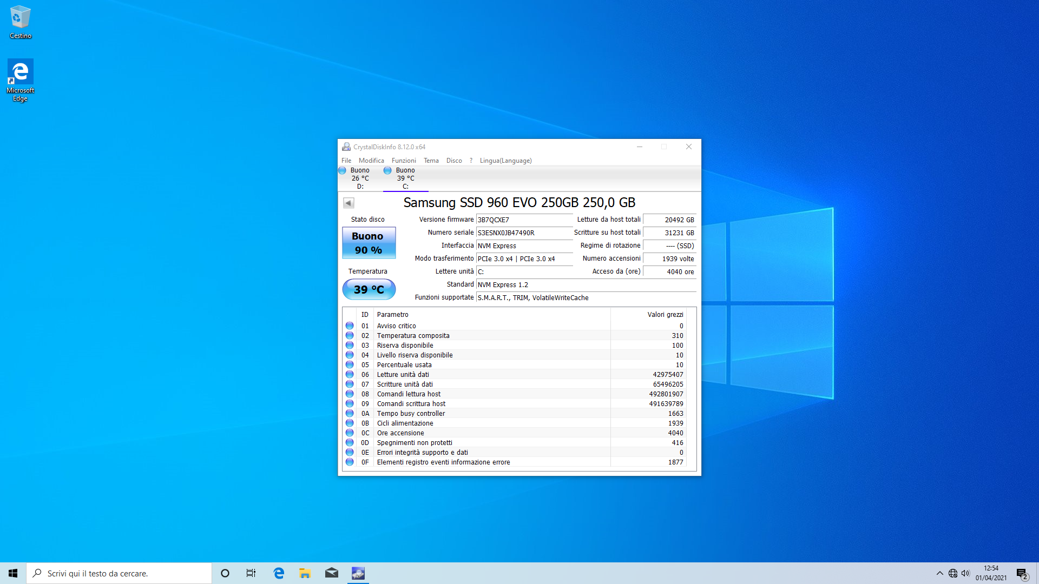Click the firmware version field 3B7QCXE7

(x=524, y=220)
